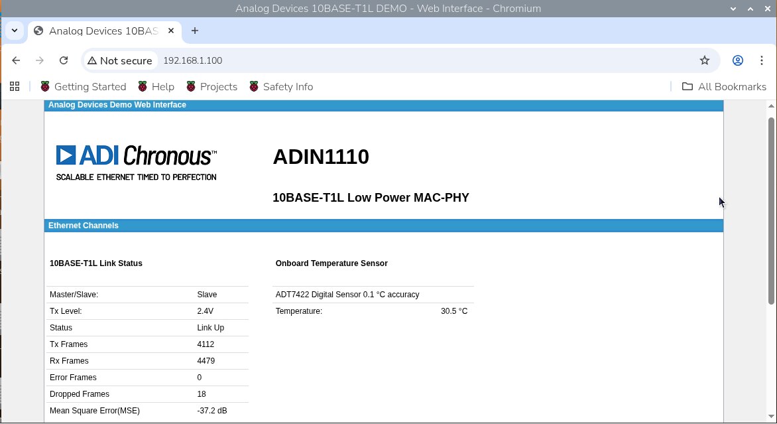Select the Analog Devices 10BASE tab

[x=104, y=31]
